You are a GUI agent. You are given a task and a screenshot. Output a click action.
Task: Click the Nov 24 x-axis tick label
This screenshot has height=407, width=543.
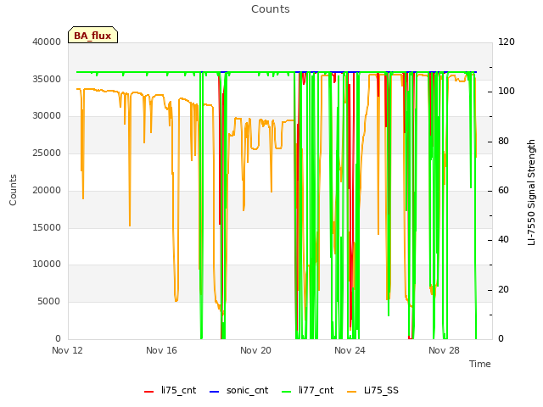(350, 350)
